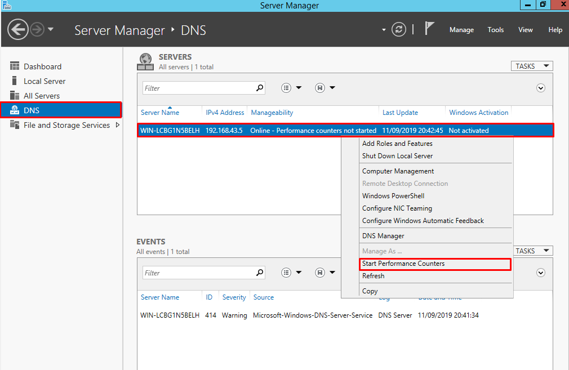The height and width of the screenshot is (370, 569).
Task: Select All Servers in the sidebar
Action: (42, 96)
